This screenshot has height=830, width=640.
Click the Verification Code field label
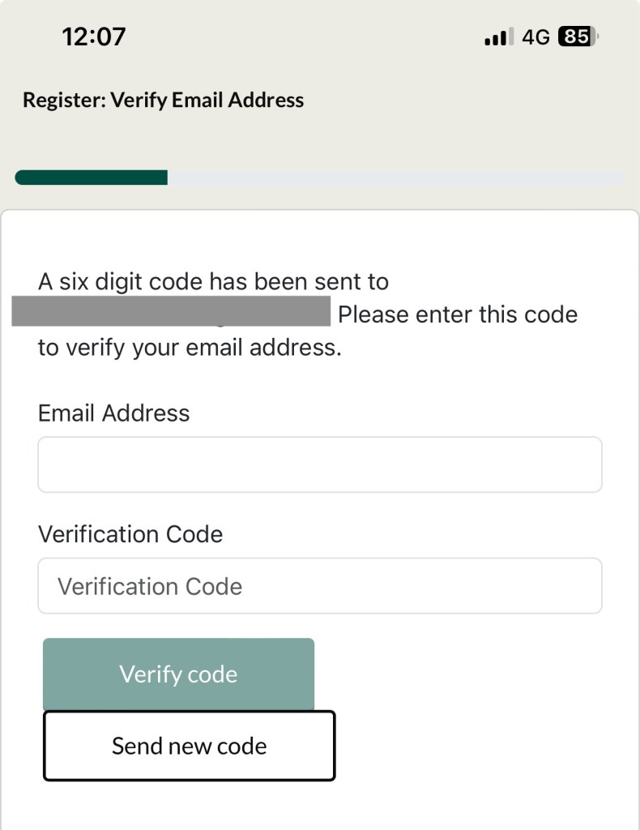(x=130, y=534)
